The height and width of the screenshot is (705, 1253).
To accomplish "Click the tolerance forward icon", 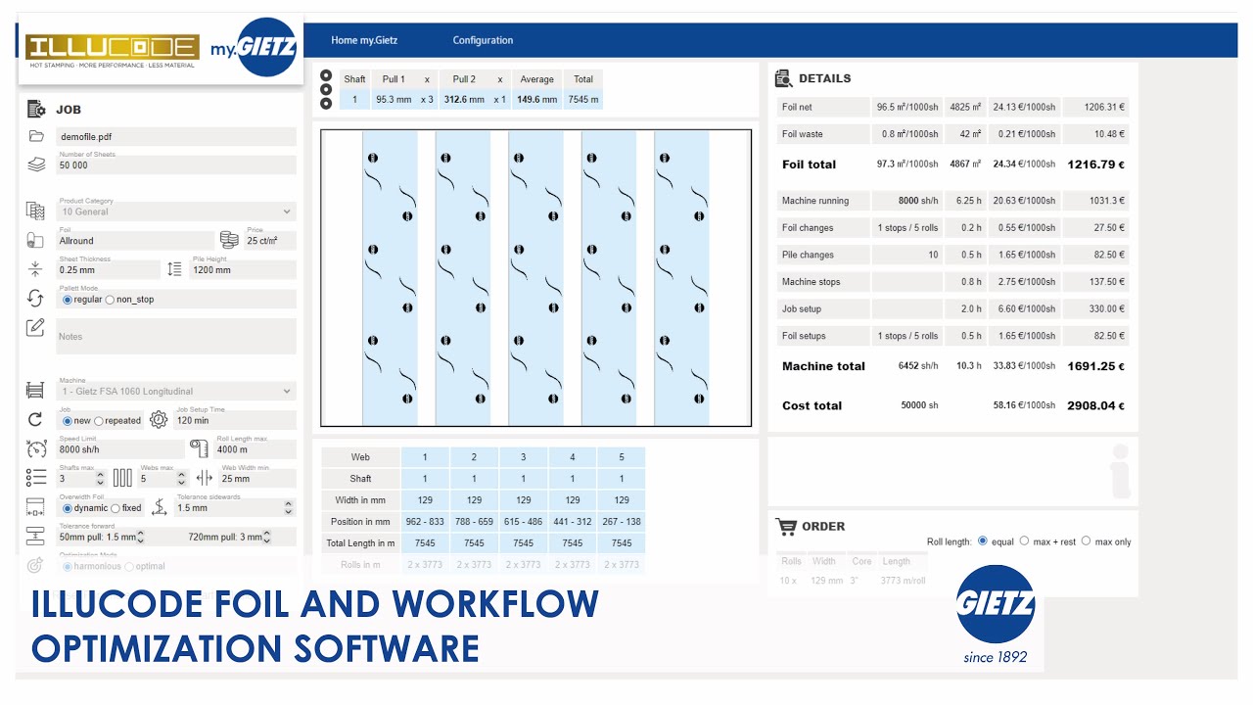I will coord(36,536).
